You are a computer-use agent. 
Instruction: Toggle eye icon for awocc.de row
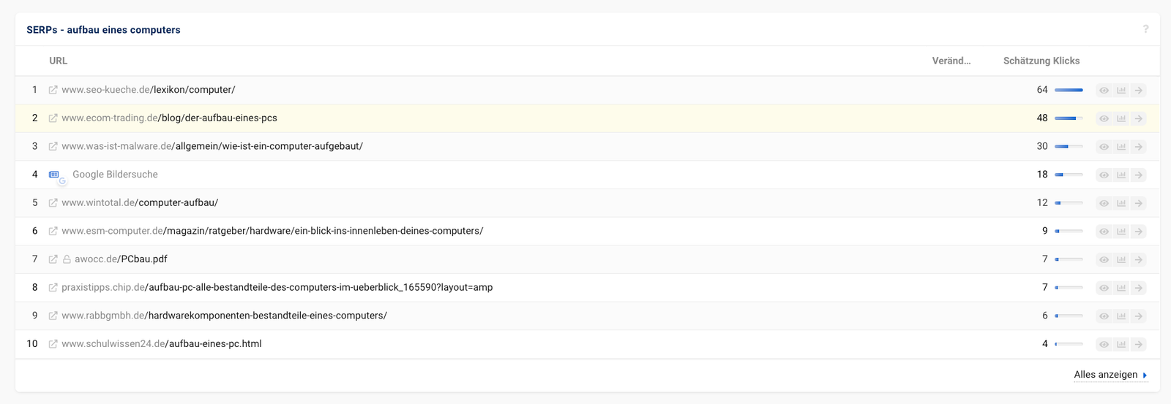pos(1104,260)
